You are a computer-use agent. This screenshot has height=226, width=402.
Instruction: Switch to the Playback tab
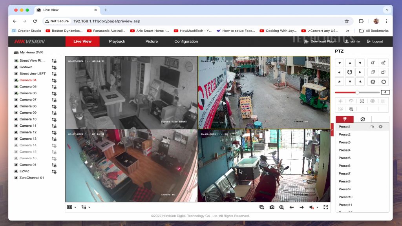(x=117, y=42)
